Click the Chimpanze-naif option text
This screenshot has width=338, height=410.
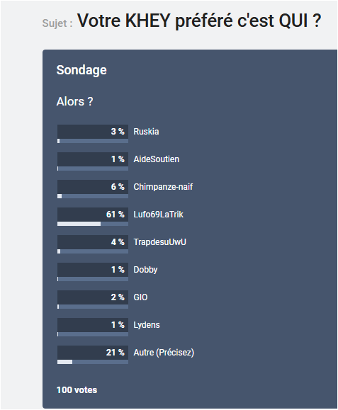tap(163, 187)
